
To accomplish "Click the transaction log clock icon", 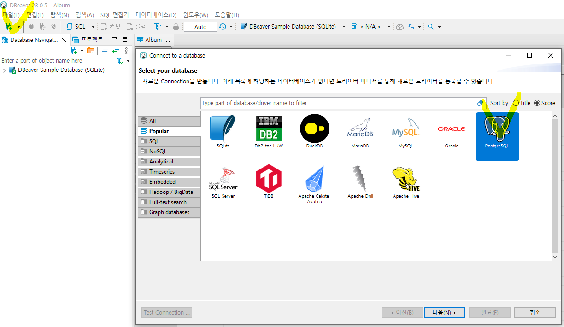I will coord(223,27).
